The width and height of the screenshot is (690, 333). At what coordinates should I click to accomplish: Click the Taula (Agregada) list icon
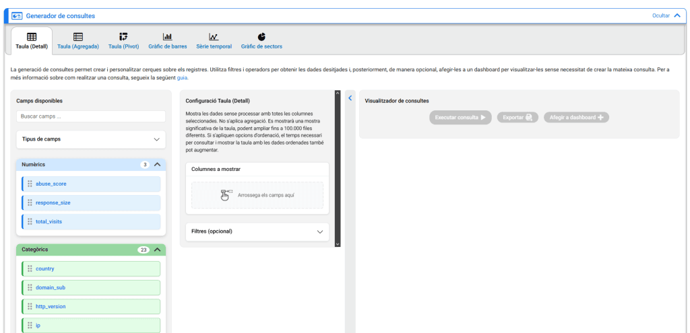(x=78, y=37)
